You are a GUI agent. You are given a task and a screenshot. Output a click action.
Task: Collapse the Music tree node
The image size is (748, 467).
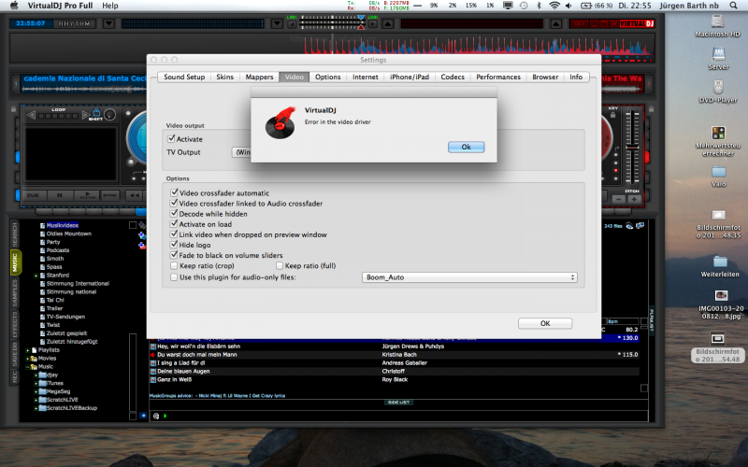click(x=28, y=367)
